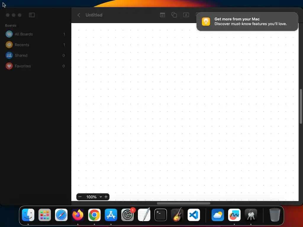This screenshot has width=303, height=227.
Task: Open the 100% zoom level dropdown
Action: click(x=91, y=197)
